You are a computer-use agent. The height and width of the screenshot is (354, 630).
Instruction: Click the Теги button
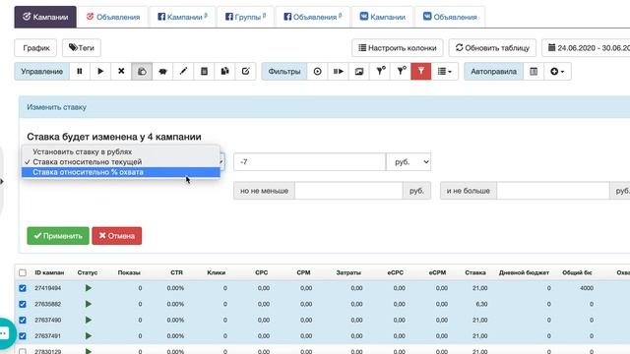(x=82, y=48)
